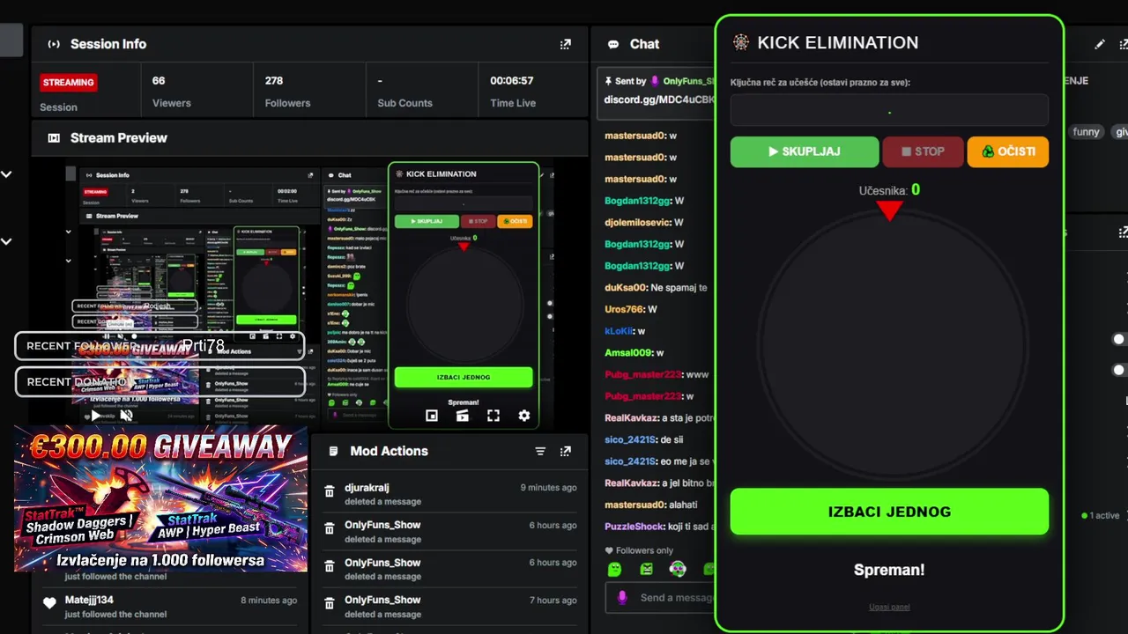The width and height of the screenshot is (1128, 634).
Task: Enter fullscreen on the stream preview
Action: (493, 416)
